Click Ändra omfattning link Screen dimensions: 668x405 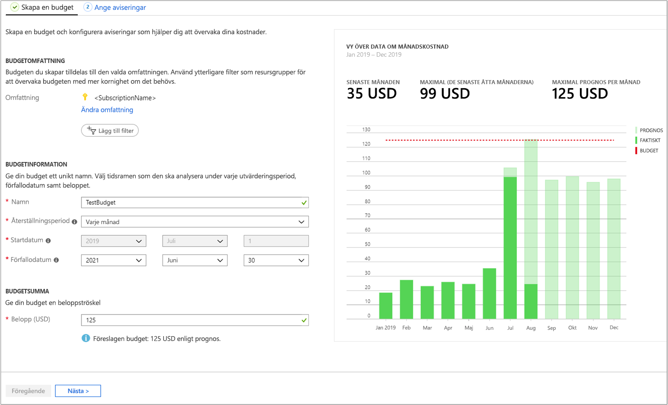[x=107, y=110]
